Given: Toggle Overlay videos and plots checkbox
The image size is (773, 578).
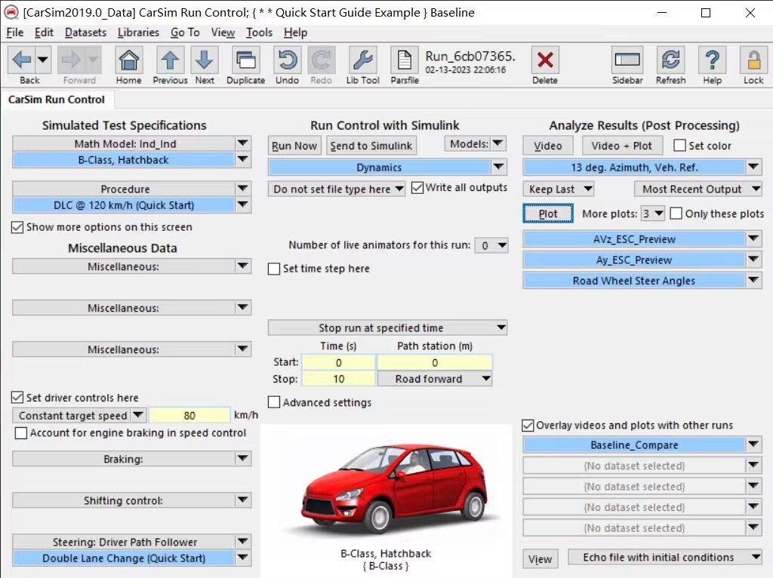Looking at the screenshot, I should pos(528,426).
